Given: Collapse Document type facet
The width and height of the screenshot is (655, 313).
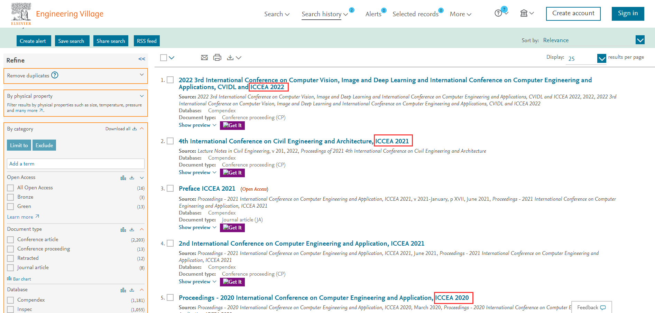Looking at the screenshot, I should click(x=142, y=229).
